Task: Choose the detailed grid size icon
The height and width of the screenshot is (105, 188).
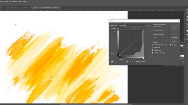Action: point(155,38)
